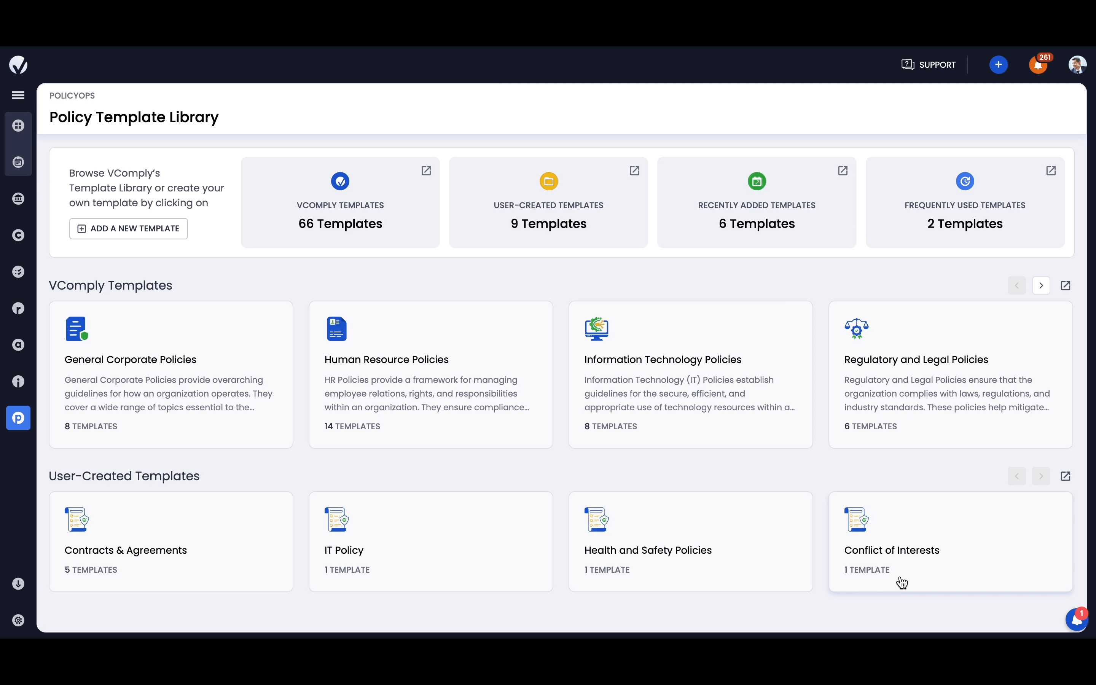
Task: Click the VComply logo icon
Action: tap(18, 65)
